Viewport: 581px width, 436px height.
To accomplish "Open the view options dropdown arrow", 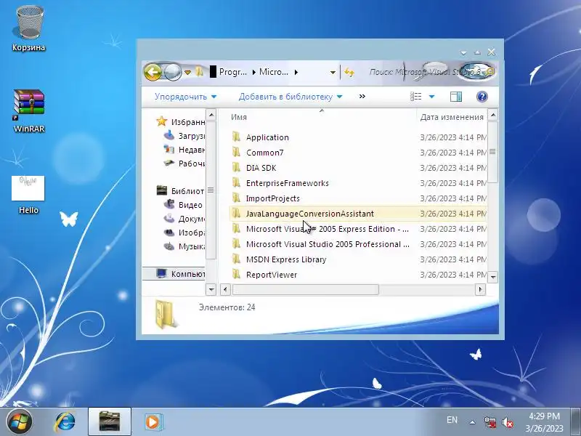I will coord(431,97).
